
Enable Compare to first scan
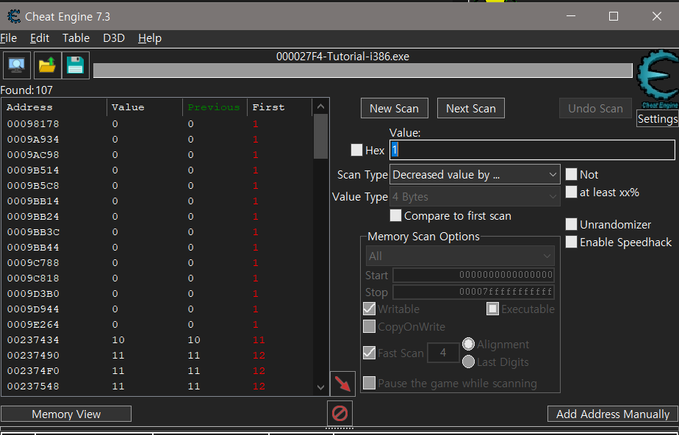[395, 215]
